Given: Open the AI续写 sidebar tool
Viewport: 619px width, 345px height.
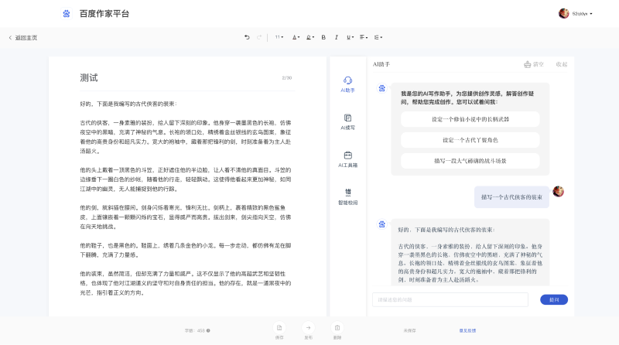Looking at the screenshot, I should (x=347, y=121).
